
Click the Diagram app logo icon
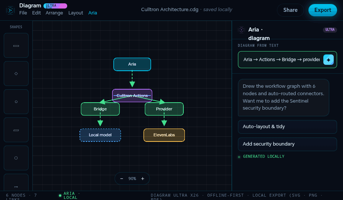coord(10,10)
